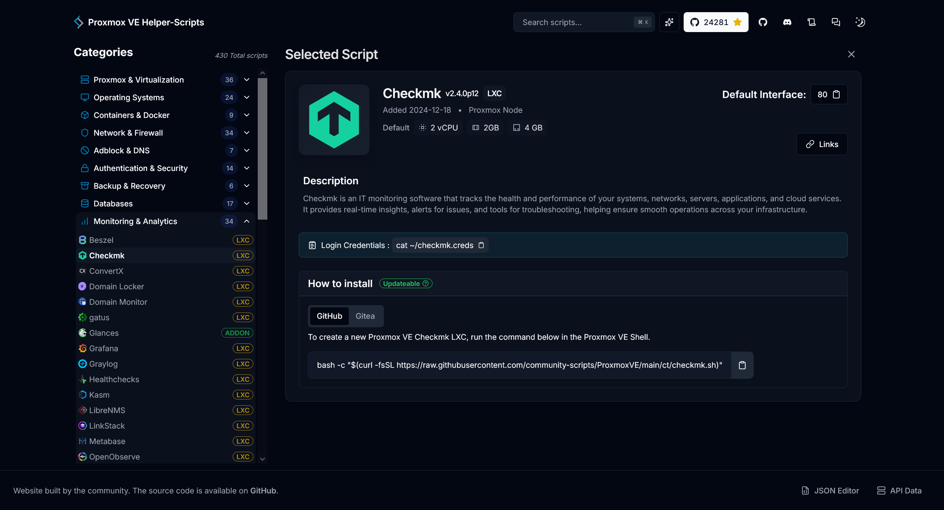Screen dimensions: 944x510
Task: Expand the Adblock & DNS category
Action: click(x=166, y=150)
